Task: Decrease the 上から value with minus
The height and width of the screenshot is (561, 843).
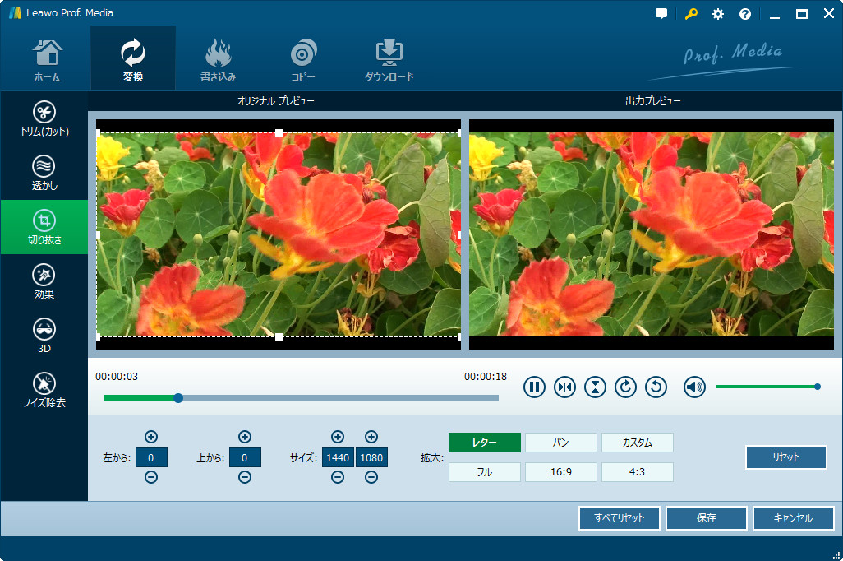Action: click(x=245, y=477)
